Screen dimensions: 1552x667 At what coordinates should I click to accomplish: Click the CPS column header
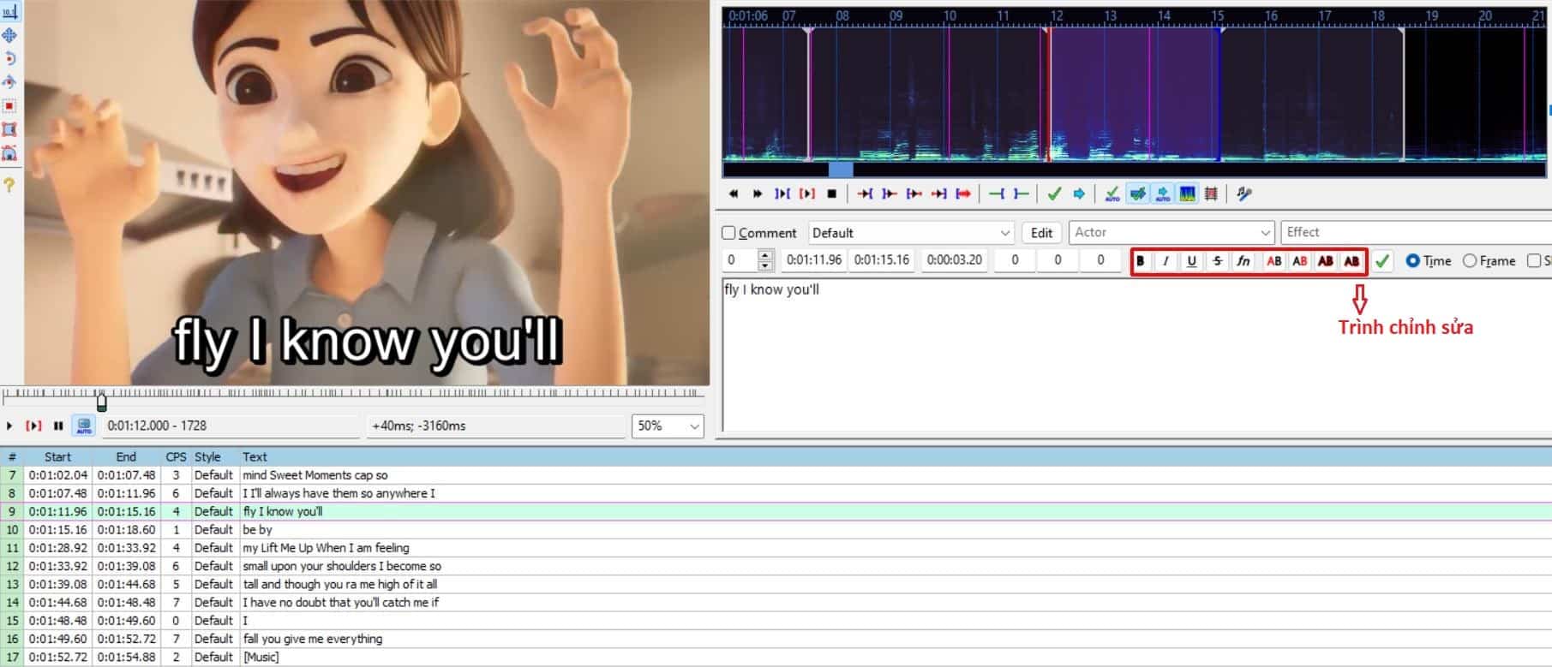176,457
